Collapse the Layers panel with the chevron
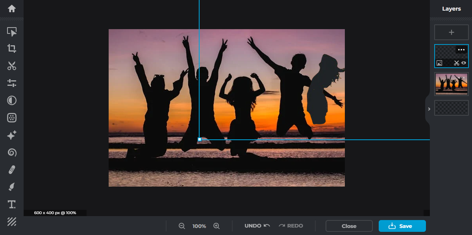This screenshot has width=472, height=235. click(x=429, y=109)
